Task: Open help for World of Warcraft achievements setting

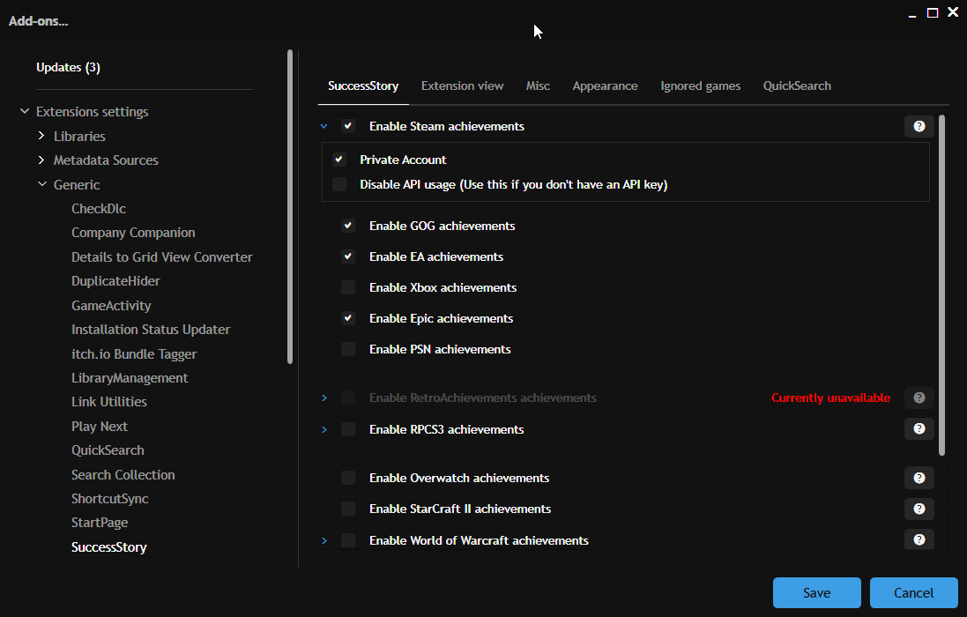Action: [x=919, y=539]
